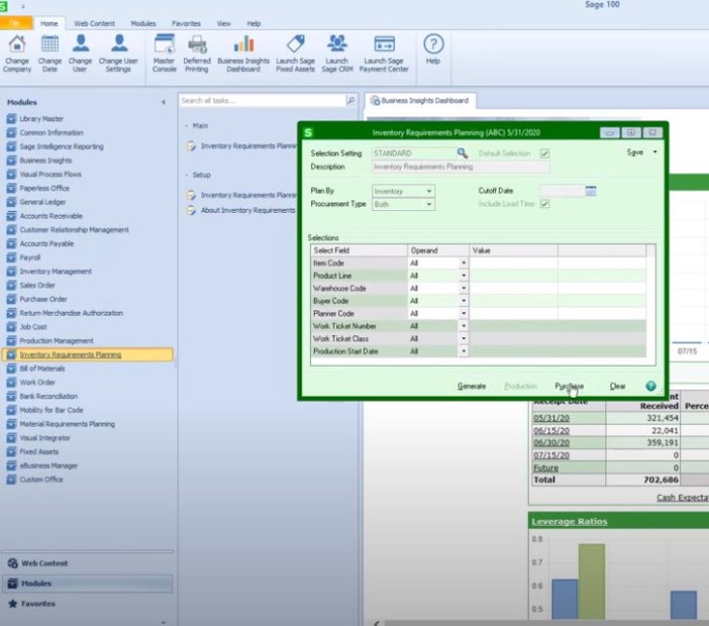The image size is (709, 626).
Task: Open Change User Settings
Action: (x=118, y=53)
